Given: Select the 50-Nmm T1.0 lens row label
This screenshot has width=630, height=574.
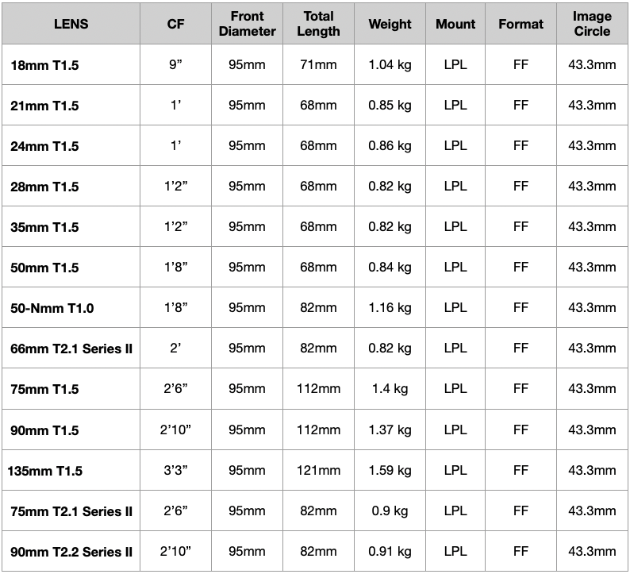Looking at the screenshot, I should coord(71,308).
